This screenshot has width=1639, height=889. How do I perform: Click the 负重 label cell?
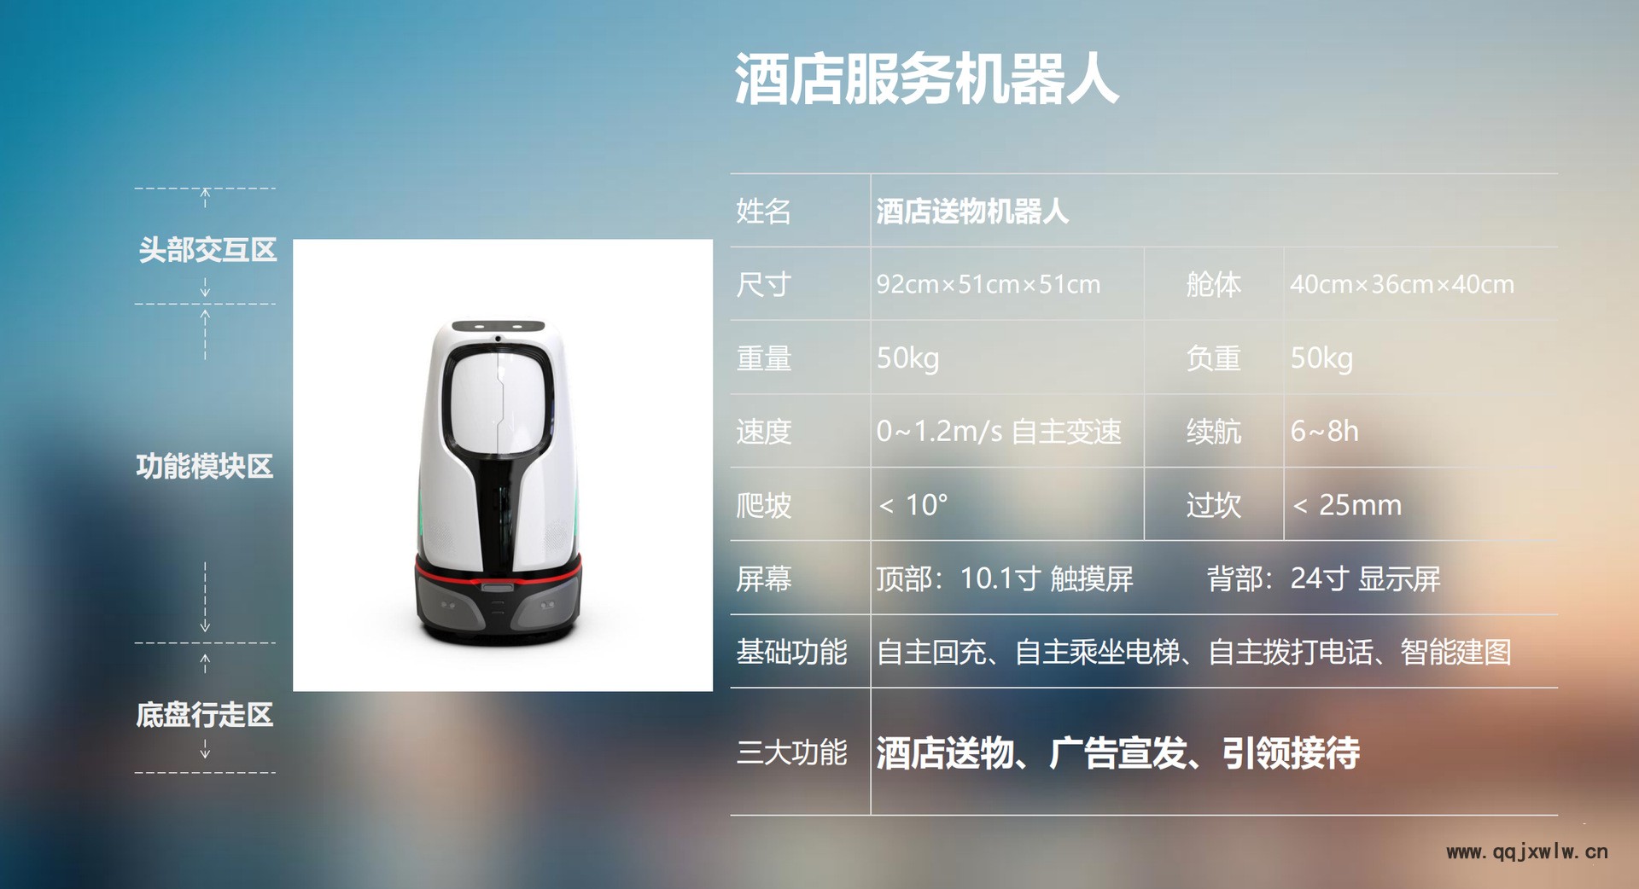pos(1213,358)
